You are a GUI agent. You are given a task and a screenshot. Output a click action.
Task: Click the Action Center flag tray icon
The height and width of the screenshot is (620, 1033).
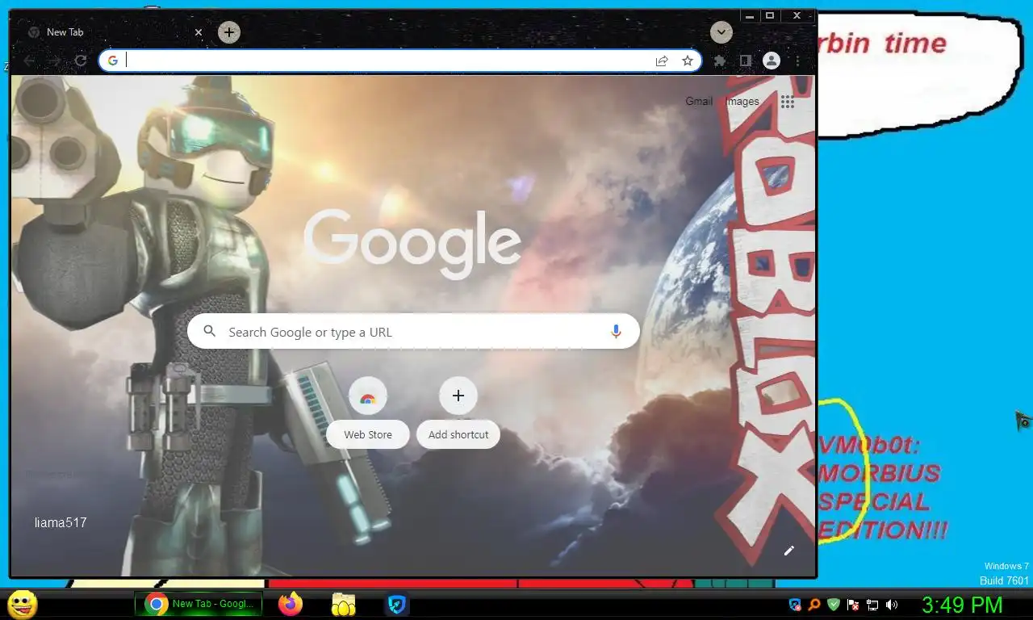click(x=853, y=604)
